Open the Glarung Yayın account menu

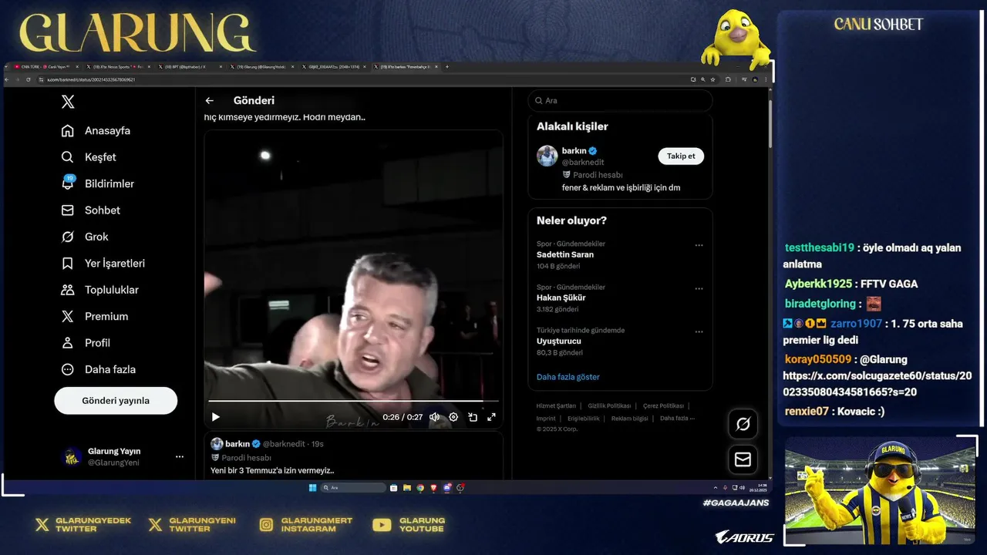coord(180,456)
